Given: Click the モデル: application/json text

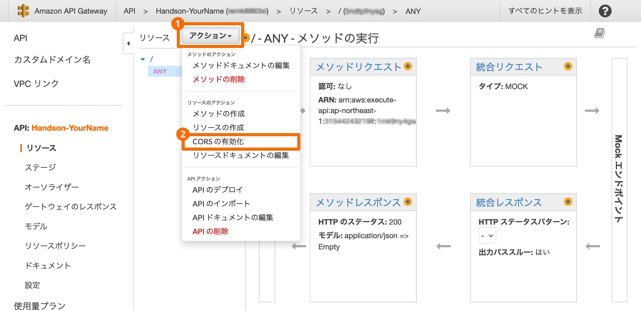Looking at the screenshot, I should coord(364,241).
